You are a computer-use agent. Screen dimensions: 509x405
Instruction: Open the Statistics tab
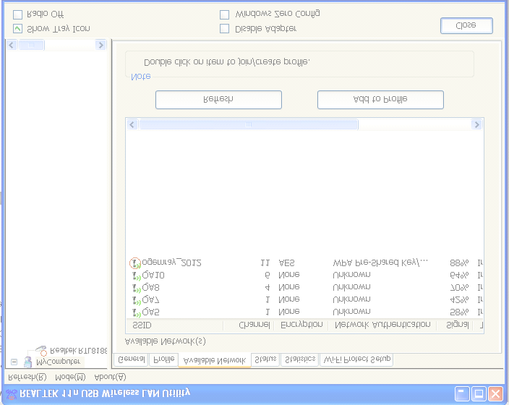299,359
